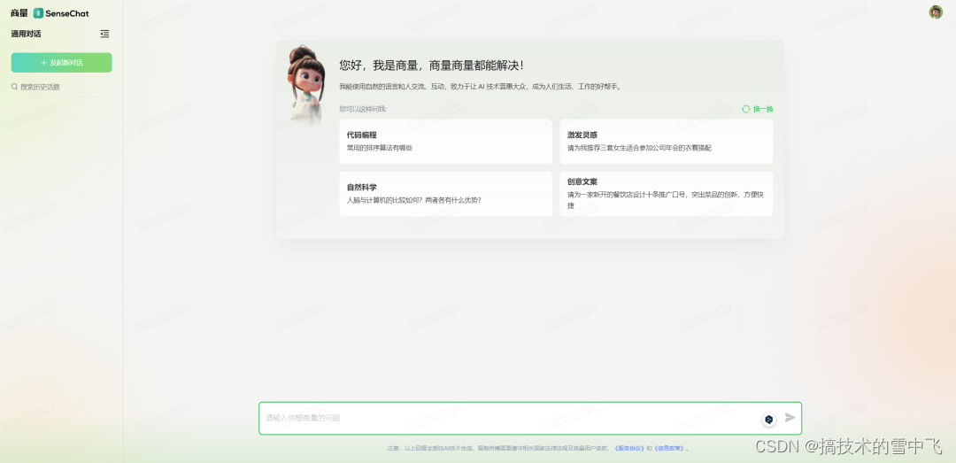
Task: Open the user avatar in top-right corner
Action: point(936,12)
